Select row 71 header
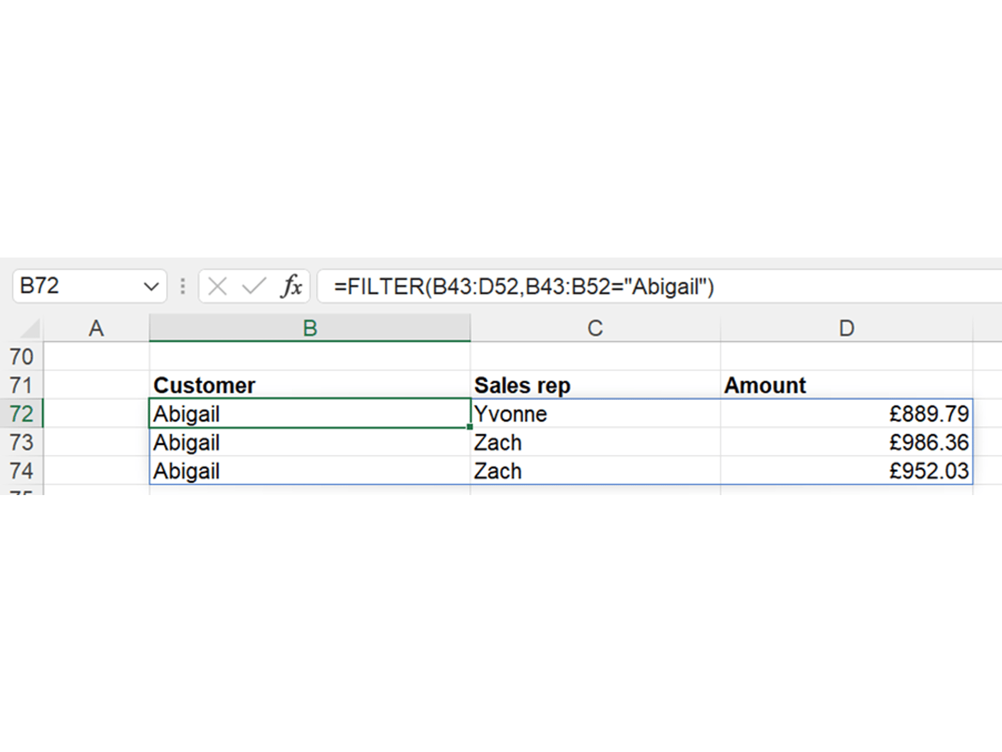 pos(21,385)
